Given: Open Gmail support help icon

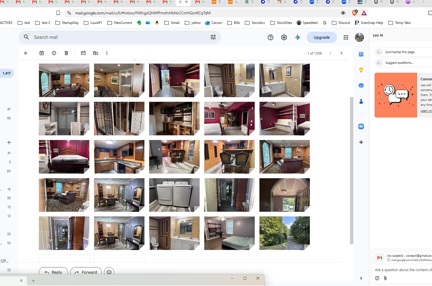Looking at the screenshot, I should point(271,37).
